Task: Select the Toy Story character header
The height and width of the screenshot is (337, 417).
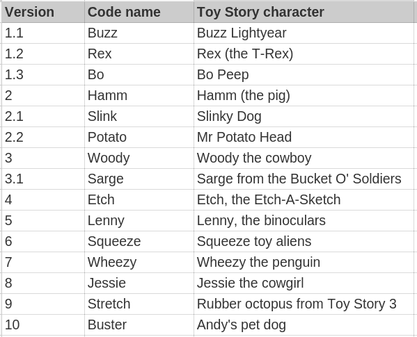Action: tap(304, 12)
